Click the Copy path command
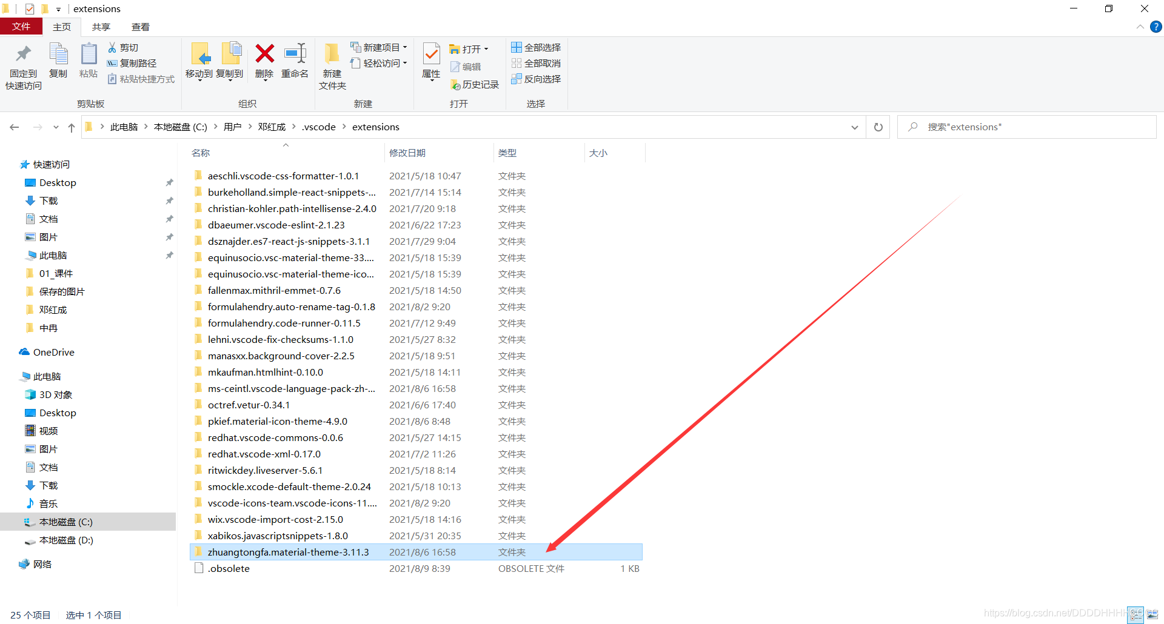This screenshot has height=624, width=1164. pyautogui.click(x=132, y=63)
